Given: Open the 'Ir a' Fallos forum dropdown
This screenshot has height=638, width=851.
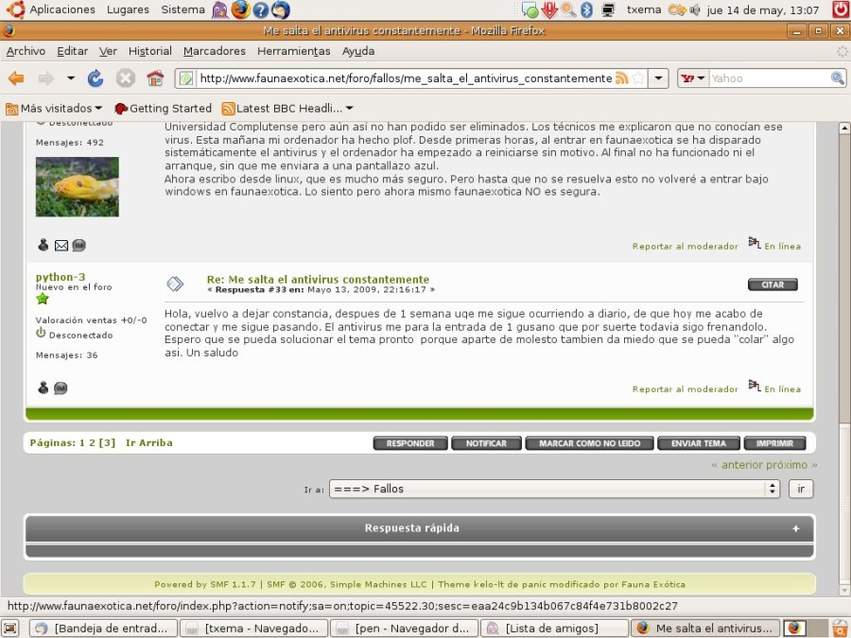Looking at the screenshot, I should (x=554, y=489).
